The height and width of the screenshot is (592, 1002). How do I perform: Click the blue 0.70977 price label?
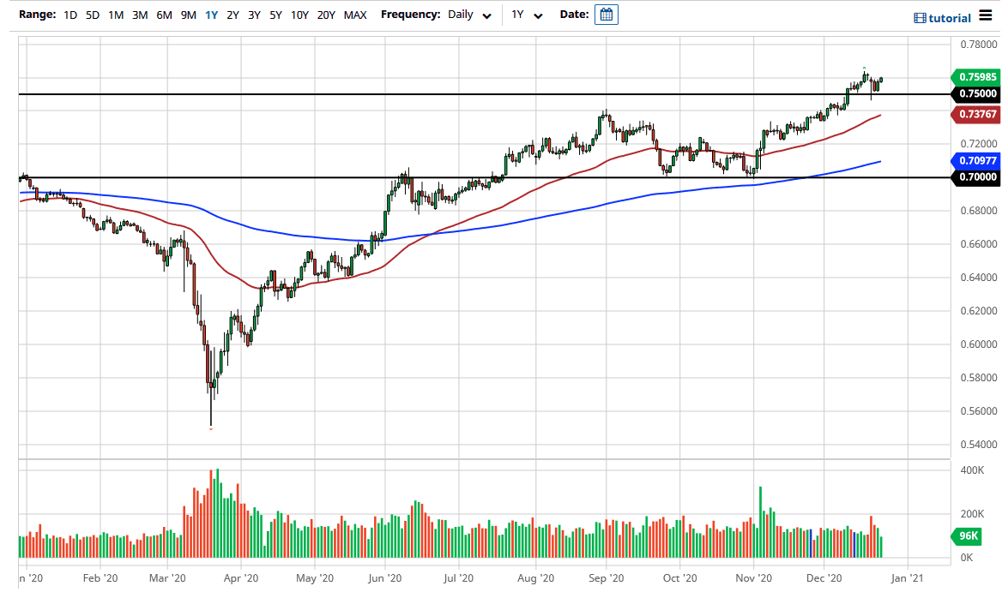pyautogui.click(x=975, y=161)
